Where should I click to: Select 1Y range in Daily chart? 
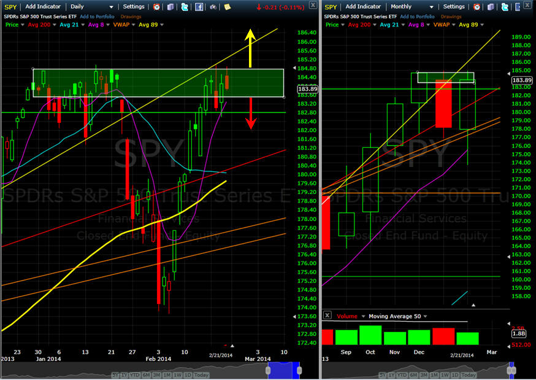point(124,375)
